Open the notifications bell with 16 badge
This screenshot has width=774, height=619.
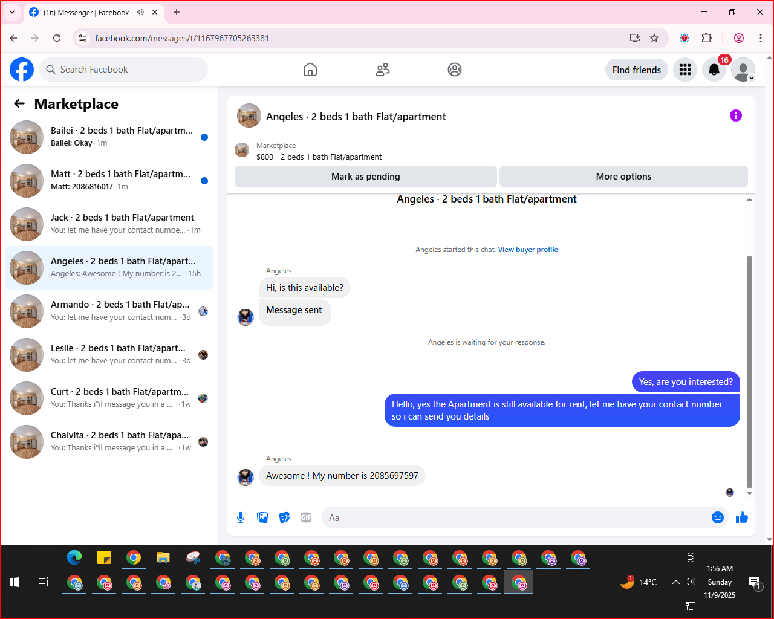click(x=714, y=70)
